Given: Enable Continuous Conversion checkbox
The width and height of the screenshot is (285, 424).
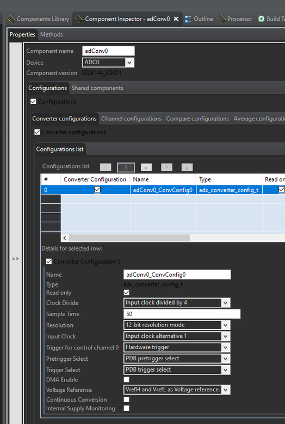Looking at the screenshot, I should tap(126, 399).
